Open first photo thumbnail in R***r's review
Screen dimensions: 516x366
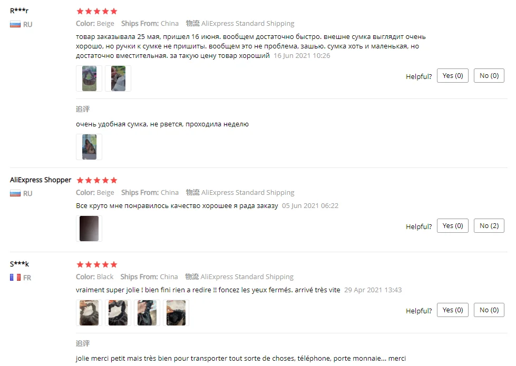click(x=89, y=78)
